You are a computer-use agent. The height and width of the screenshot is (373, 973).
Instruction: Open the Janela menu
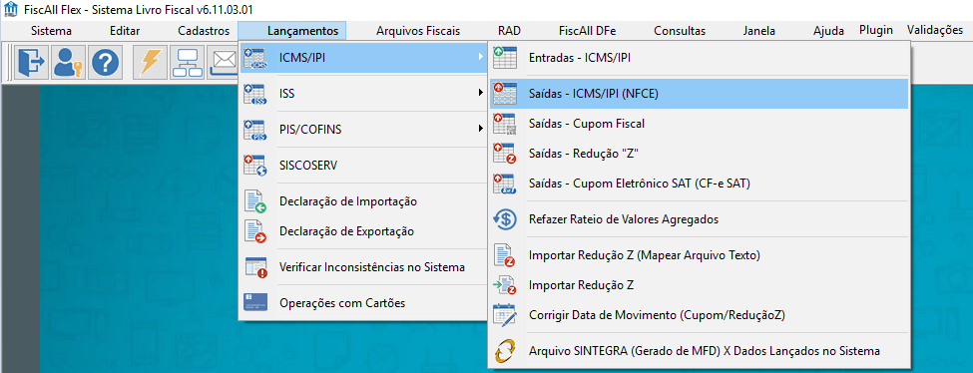[758, 30]
